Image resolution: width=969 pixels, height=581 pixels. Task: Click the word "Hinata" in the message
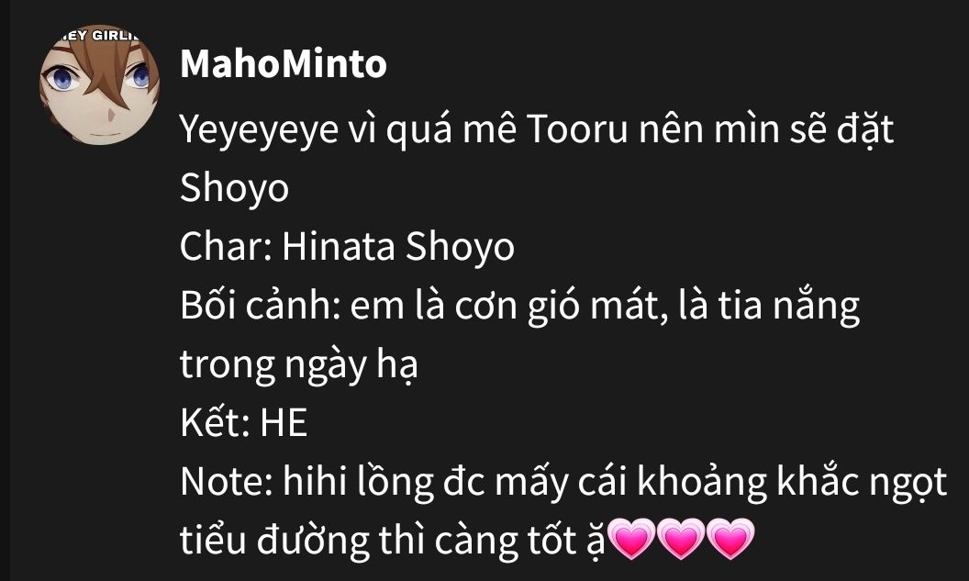pyautogui.click(x=339, y=247)
